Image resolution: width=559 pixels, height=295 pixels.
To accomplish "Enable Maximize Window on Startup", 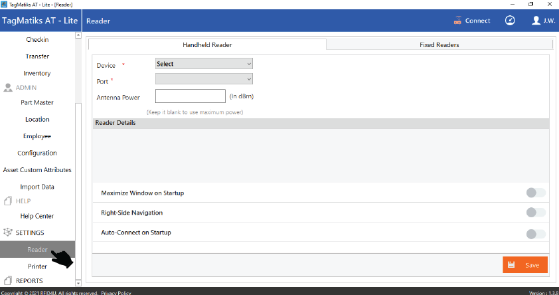I will point(535,193).
